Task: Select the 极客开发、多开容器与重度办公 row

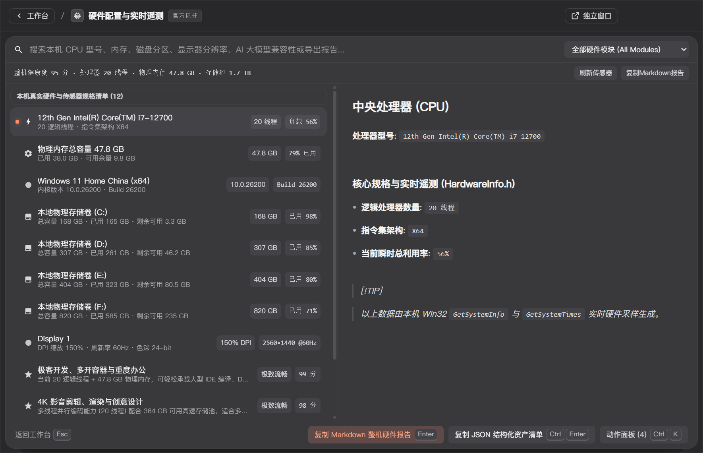Action: tap(168, 374)
